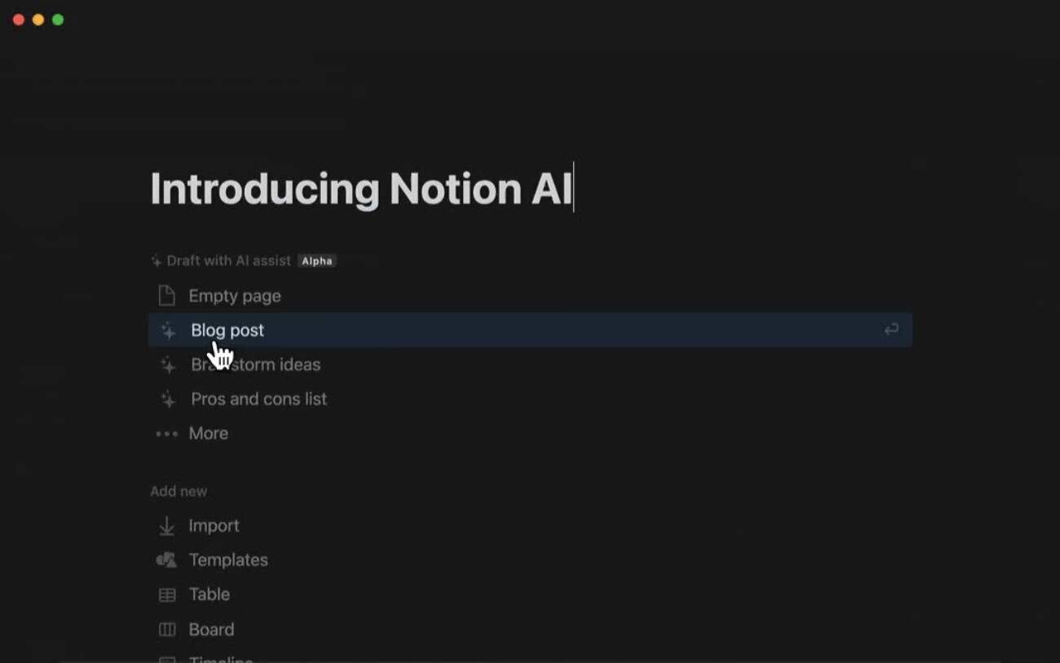The image size is (1060, 663).
Task: Click the enter arrow icon on Blog post row
Action: (891, 329)
